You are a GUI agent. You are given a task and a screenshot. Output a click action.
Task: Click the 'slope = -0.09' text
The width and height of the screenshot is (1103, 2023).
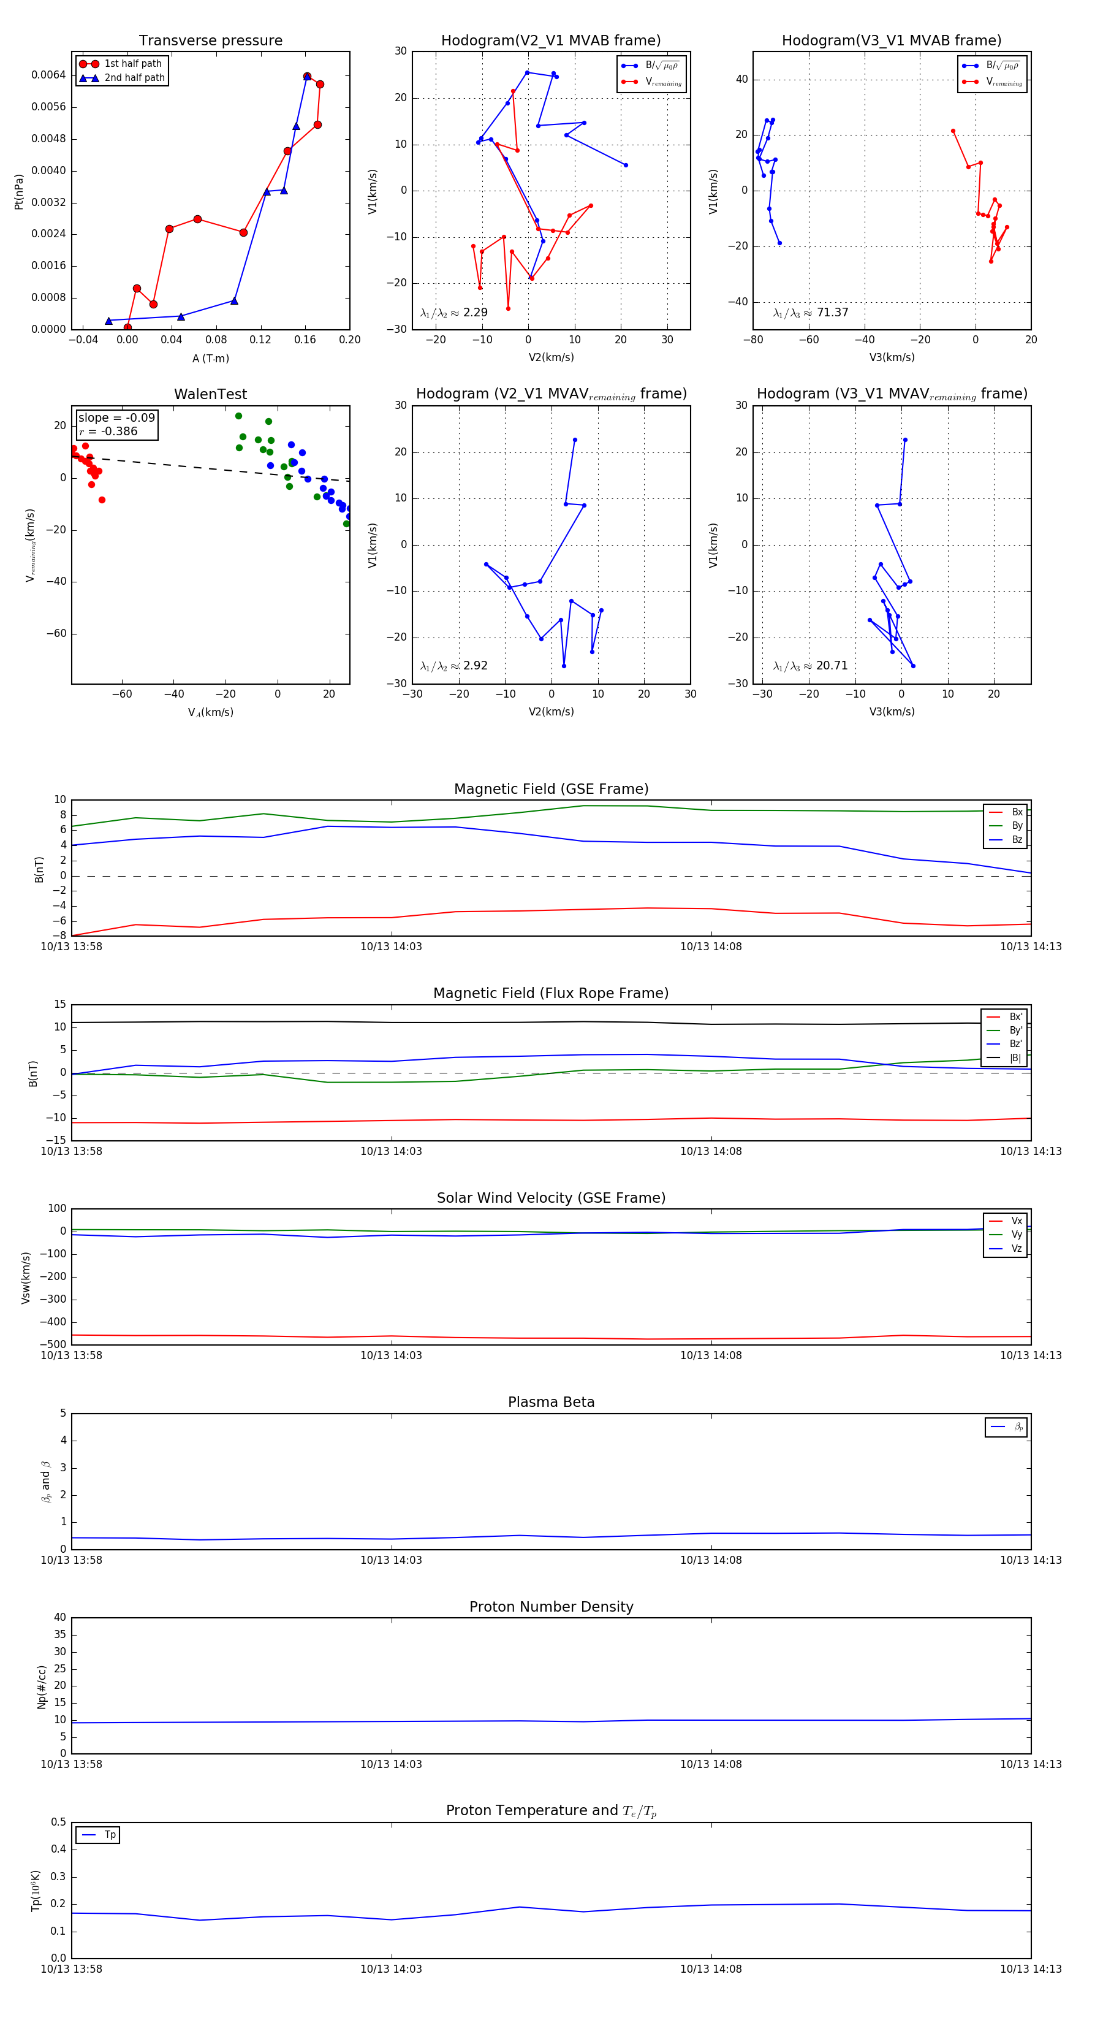click(116, 418)
